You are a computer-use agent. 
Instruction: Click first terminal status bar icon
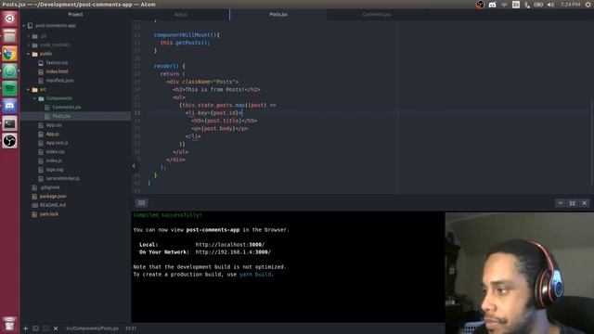tap(35, 328)
